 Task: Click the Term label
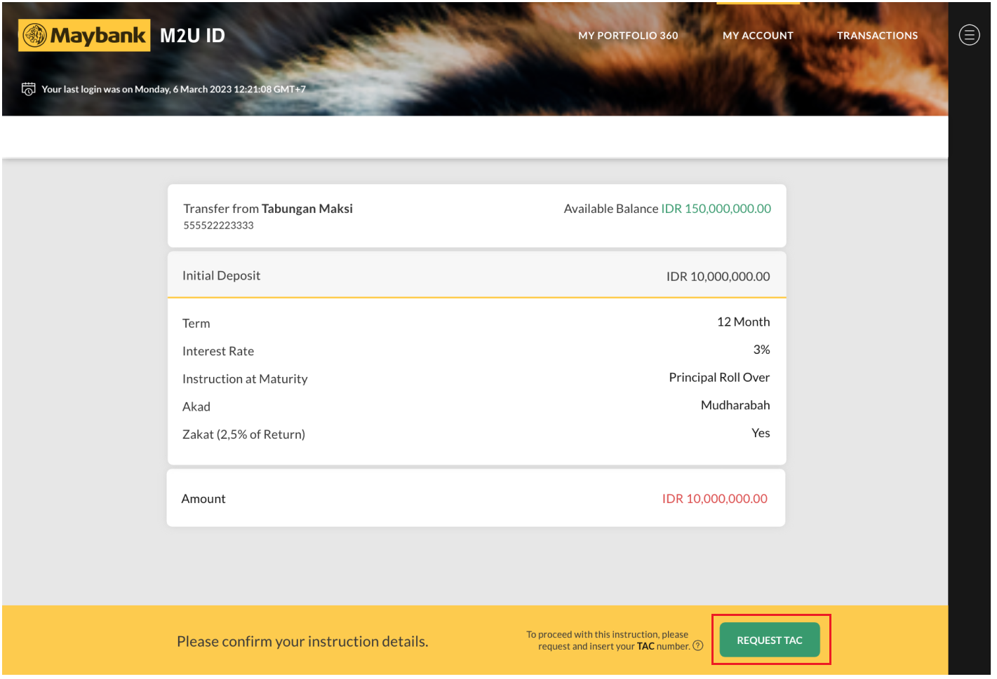[196, 324]
